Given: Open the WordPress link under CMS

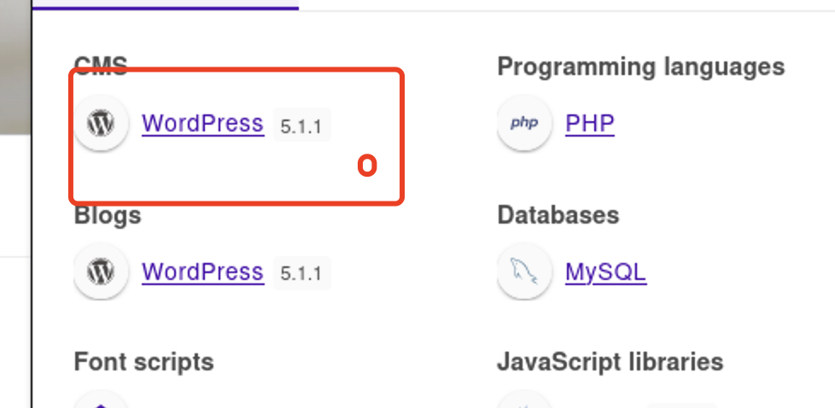Looking at the screenshot, I should (x=203, y=124).
